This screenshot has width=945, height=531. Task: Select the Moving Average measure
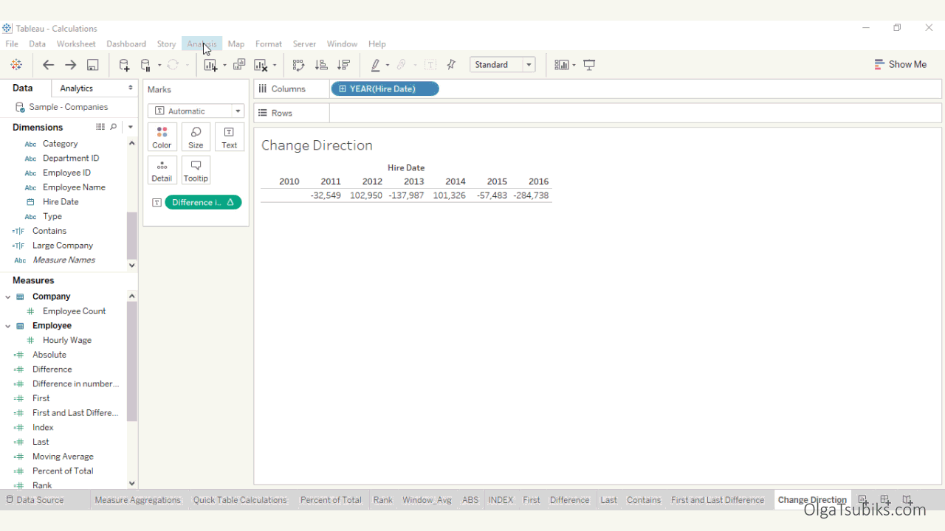[x=63, y=457]
